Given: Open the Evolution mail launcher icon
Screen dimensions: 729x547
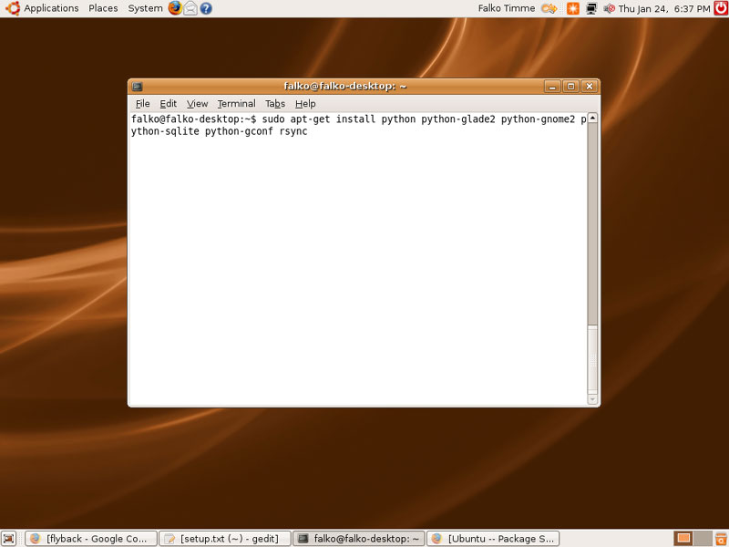Looking at the screenshot, I should [x=190, y=8].
